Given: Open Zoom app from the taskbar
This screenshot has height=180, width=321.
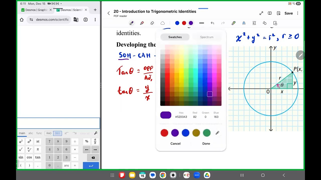Looking at the screenshot, I should tap(197, 175).
